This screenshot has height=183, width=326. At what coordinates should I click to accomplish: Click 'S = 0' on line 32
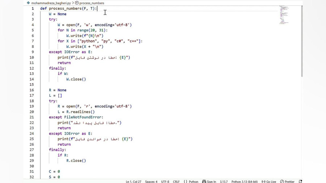(x=54, y=177)
